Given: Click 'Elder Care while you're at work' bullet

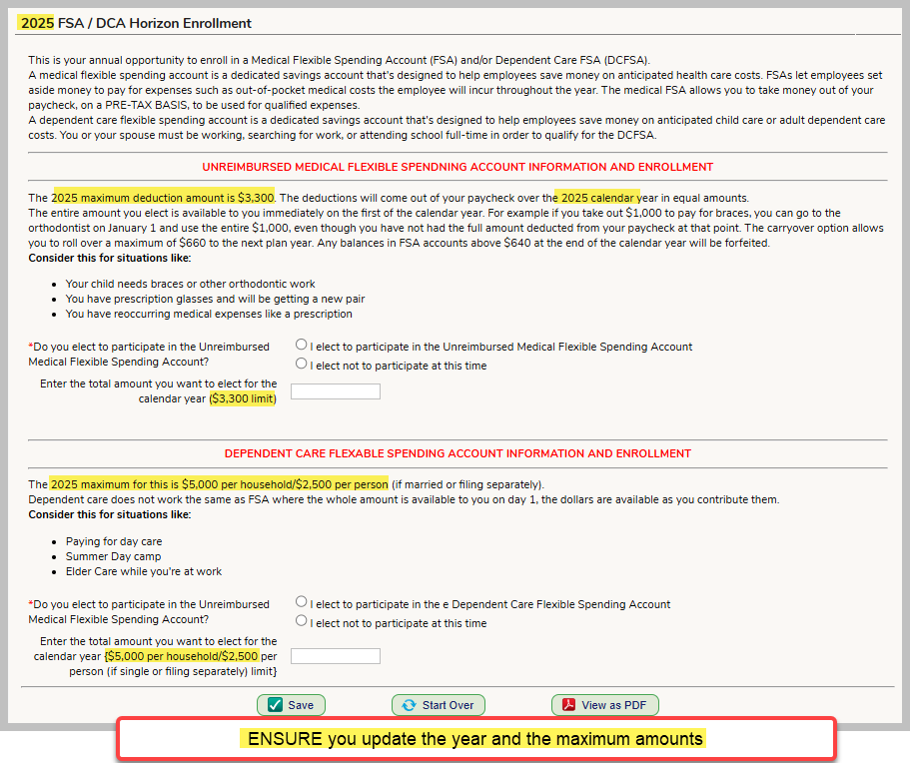Looking at the screenshot, I should (x=144, y=571).
